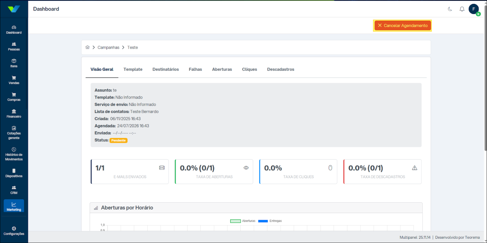Screen dimensions: 487x243
Task: Go to Campanhas breadcrumb link
Action: click(108, 47)
